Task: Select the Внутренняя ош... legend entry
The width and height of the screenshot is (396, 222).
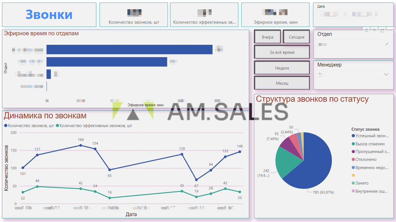Action: [x=370, y=191]
